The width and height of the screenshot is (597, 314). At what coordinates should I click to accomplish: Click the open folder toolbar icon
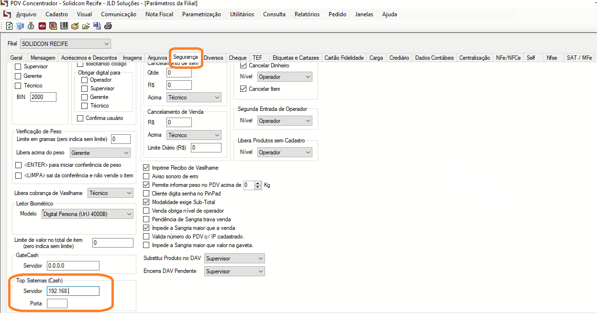[86, 26]
